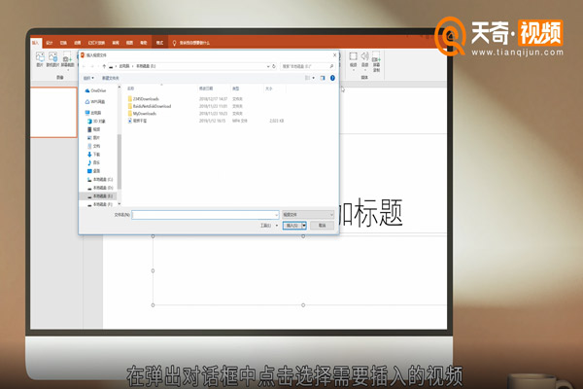The image size is (583, 389).
Task: Select the MyDownloads folder
Action: [x=142, y=114]
